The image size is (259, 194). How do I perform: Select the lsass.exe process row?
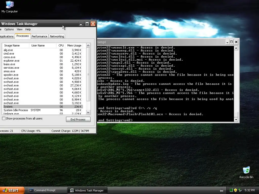(43, 64)
